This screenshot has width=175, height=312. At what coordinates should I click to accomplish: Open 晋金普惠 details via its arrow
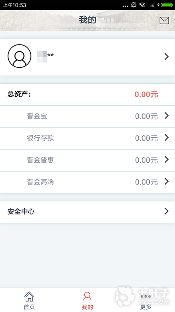pyautogui.click(x=166, y=160)
